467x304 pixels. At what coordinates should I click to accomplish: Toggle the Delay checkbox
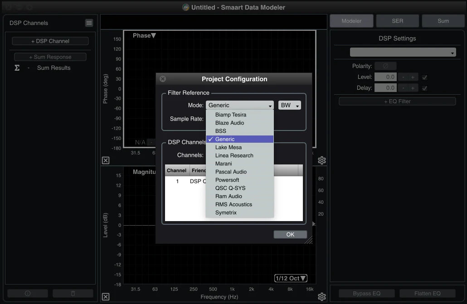pyautogui.click(x=424, y=88)
